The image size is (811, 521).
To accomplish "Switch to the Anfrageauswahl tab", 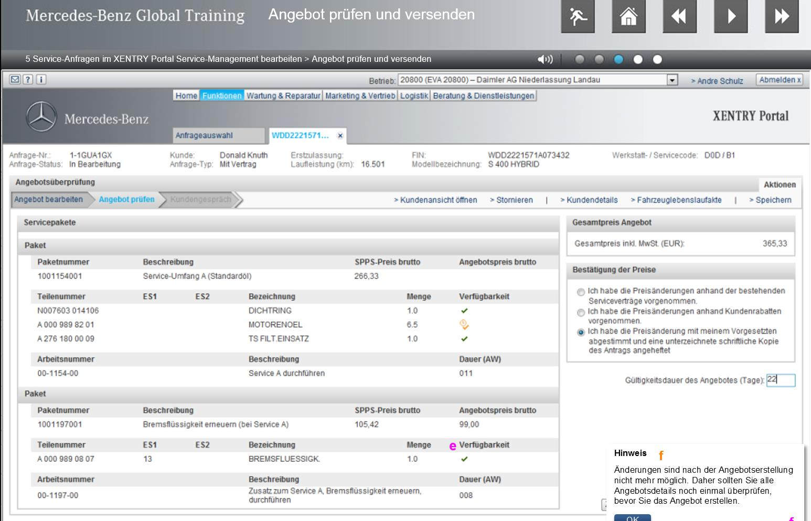I will tap(219, 135).
